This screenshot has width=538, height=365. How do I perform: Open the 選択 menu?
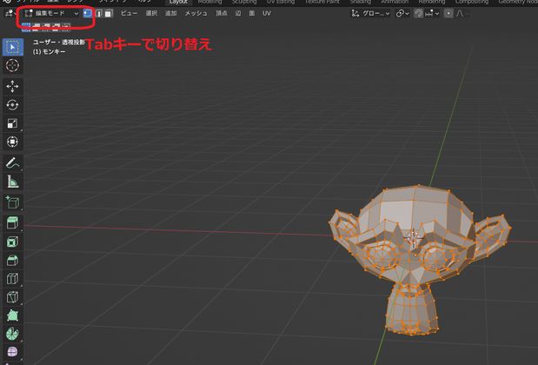click(x=151, y=13)
